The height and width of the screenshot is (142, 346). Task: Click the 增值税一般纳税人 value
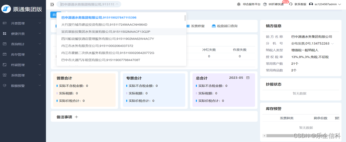pyautogui.click(x=305, y=50)
